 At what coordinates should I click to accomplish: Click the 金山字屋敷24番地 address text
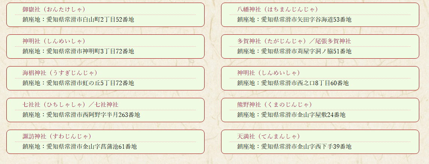291,115
